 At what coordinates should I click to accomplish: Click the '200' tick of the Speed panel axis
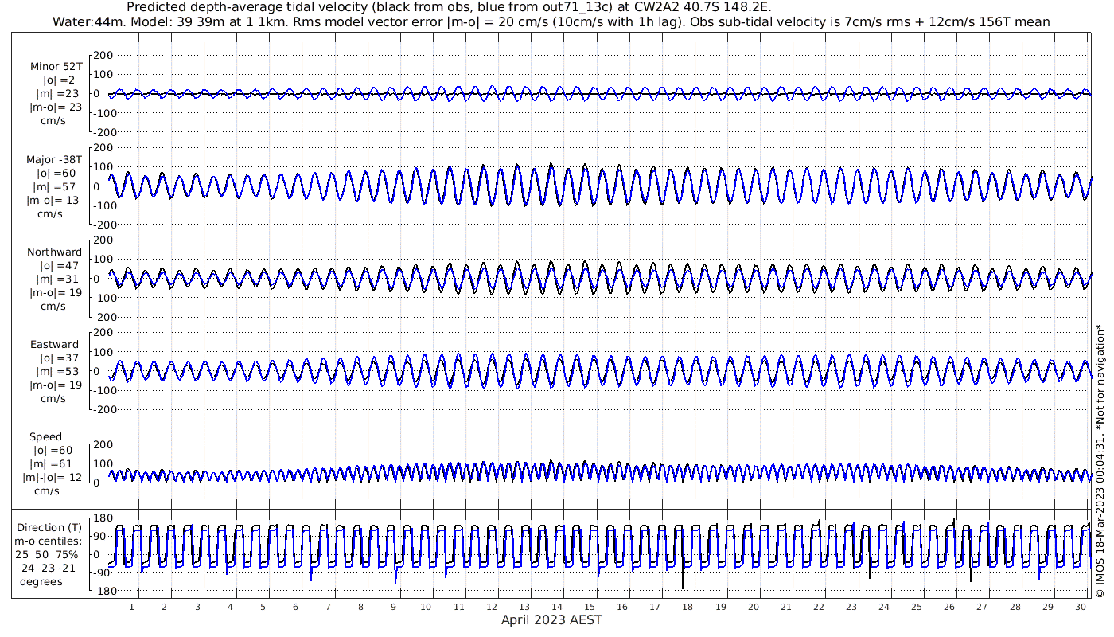coord(103,444)
